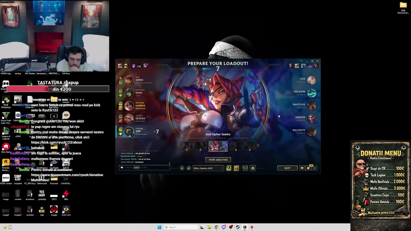Open the Blitz desktop shortcut
Image resolution: width=411 pixels, height=231 pixels.
66,195
